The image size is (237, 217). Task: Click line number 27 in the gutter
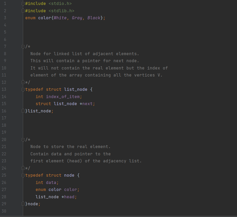point(4,190)
